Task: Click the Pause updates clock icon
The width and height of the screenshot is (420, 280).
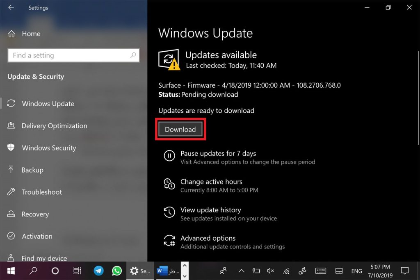Action: [x=169, y=156]
